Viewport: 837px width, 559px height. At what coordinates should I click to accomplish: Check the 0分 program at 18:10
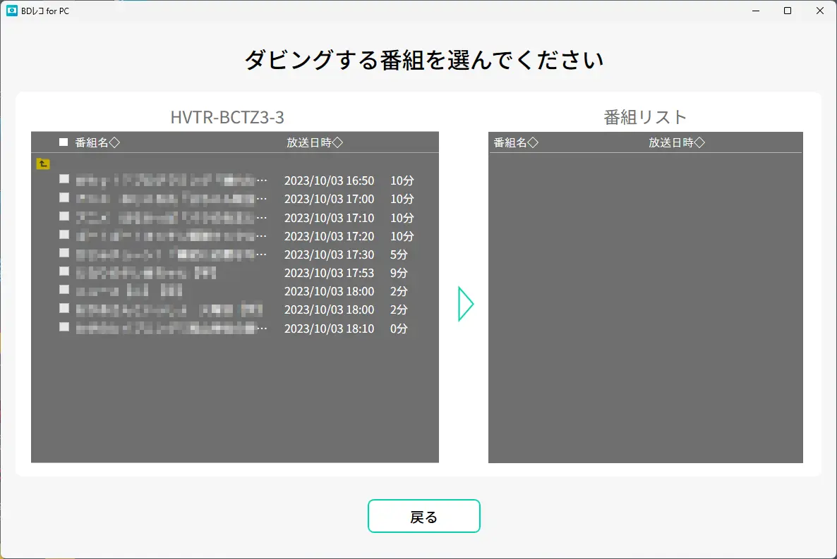[x=64, y=327]
